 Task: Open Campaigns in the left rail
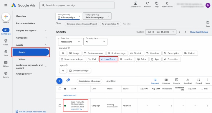[x=6, y=32]
